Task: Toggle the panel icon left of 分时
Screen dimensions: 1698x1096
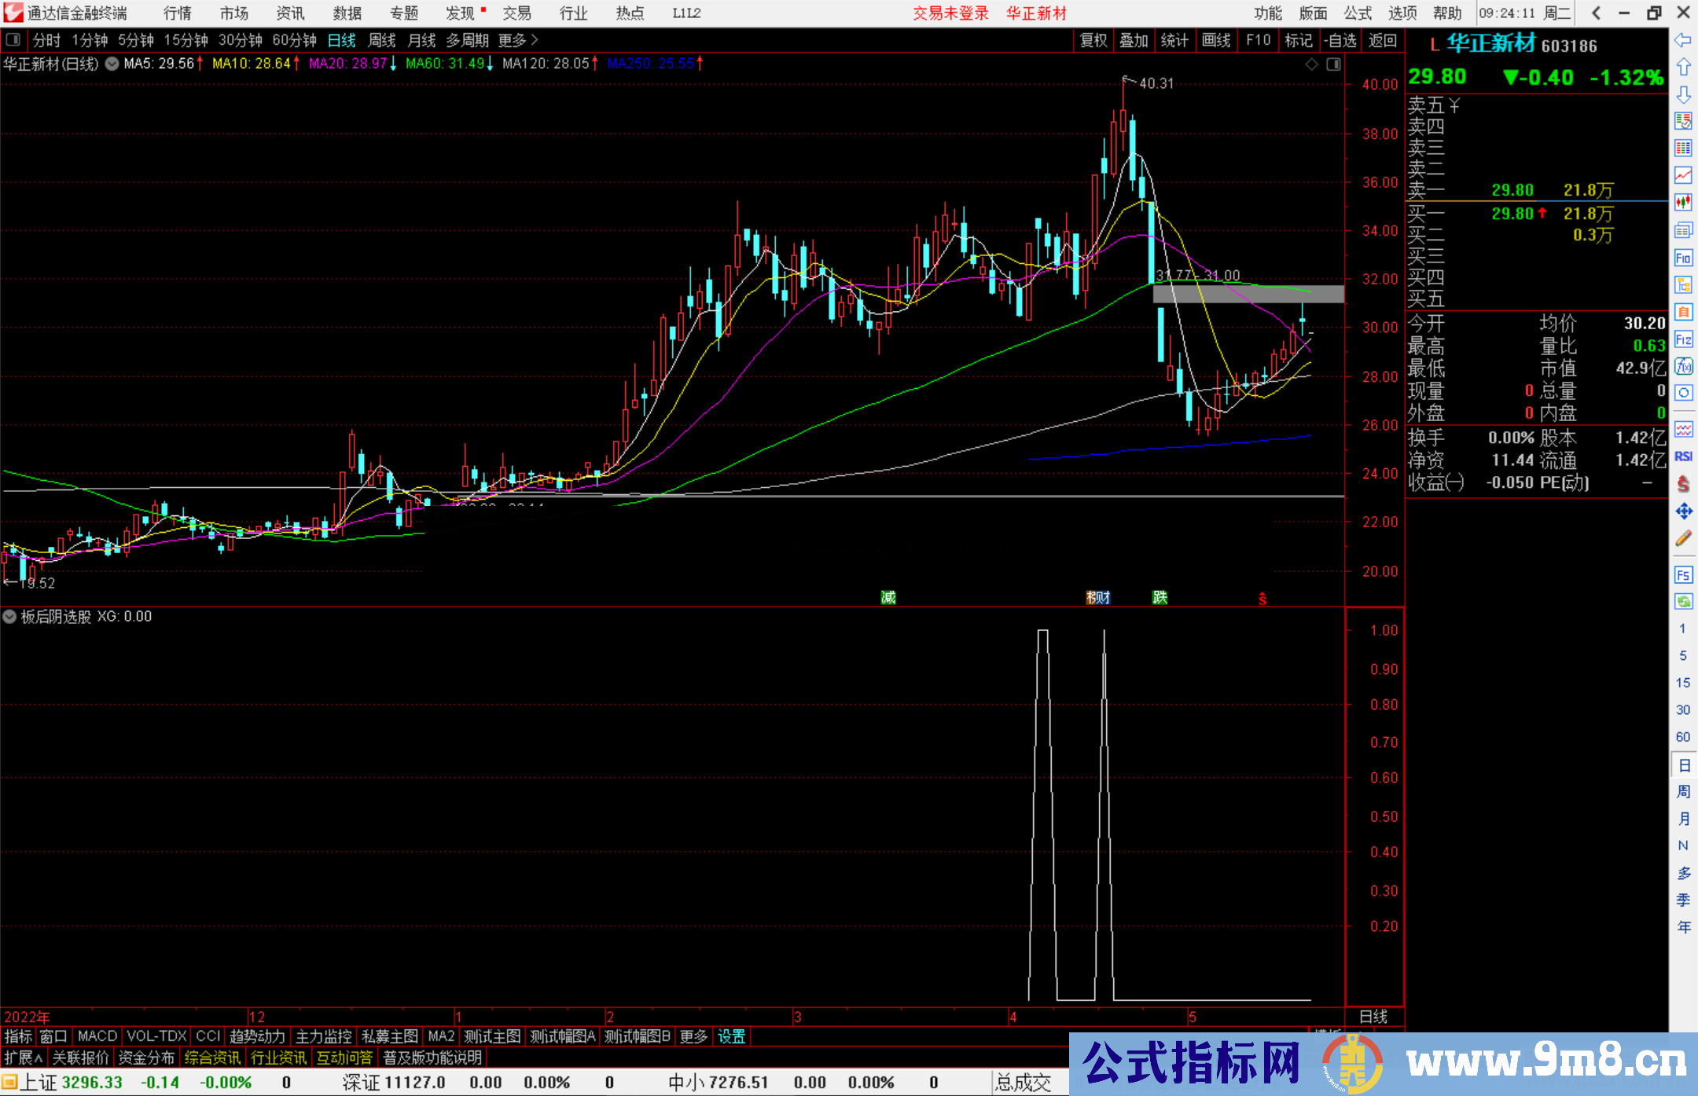Action: point(13,39)
